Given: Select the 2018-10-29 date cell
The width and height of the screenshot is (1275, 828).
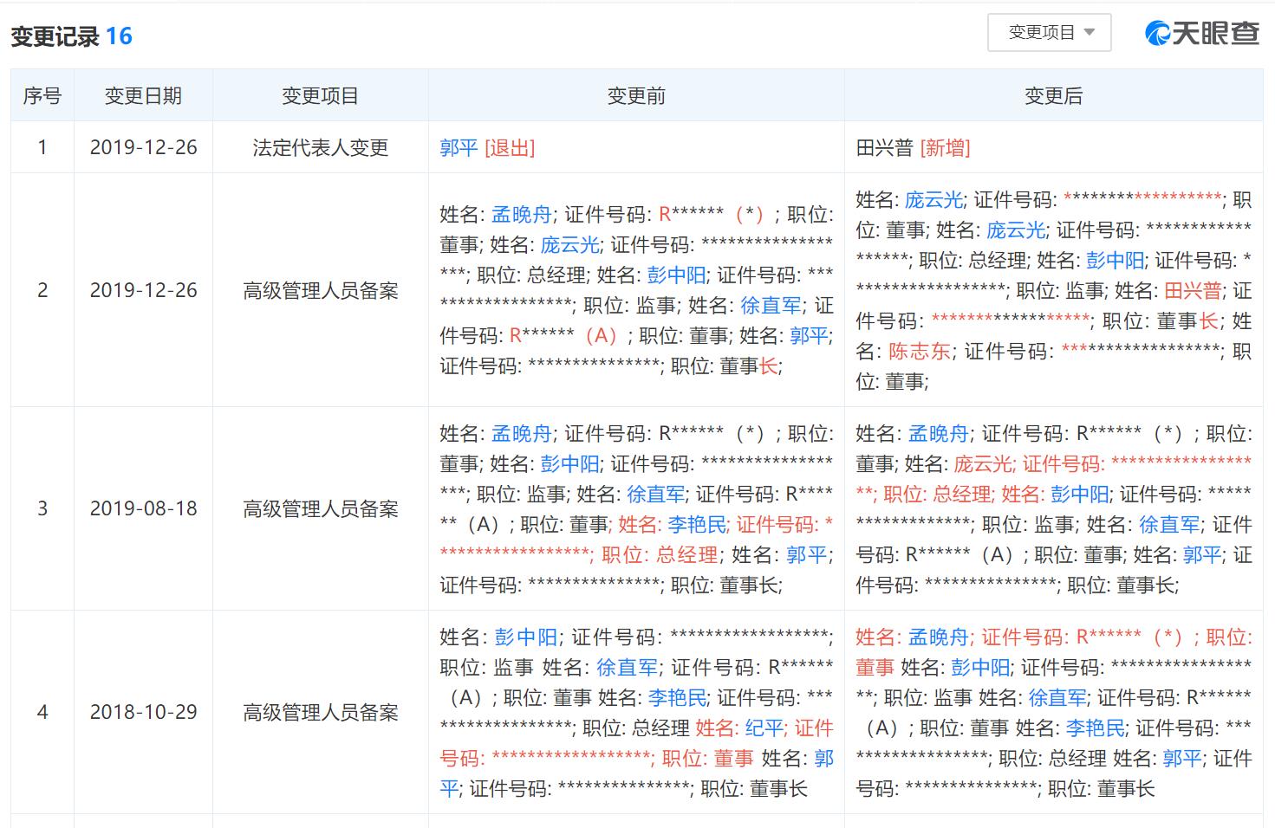Looking at the screenshot, I should pyautogui.click(x=143, y=712).
